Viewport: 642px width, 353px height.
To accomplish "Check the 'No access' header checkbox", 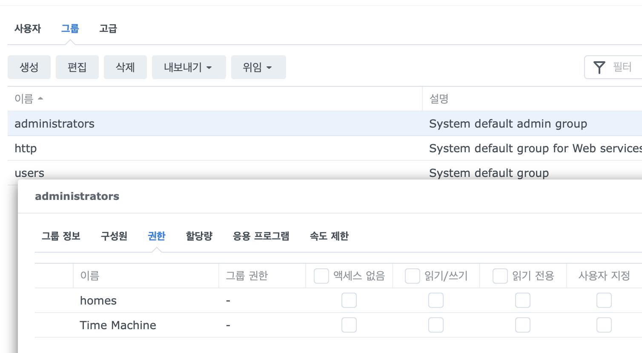I will [x=321, y=276].
